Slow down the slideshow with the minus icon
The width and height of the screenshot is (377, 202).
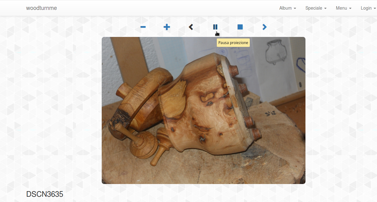point(143,27)
